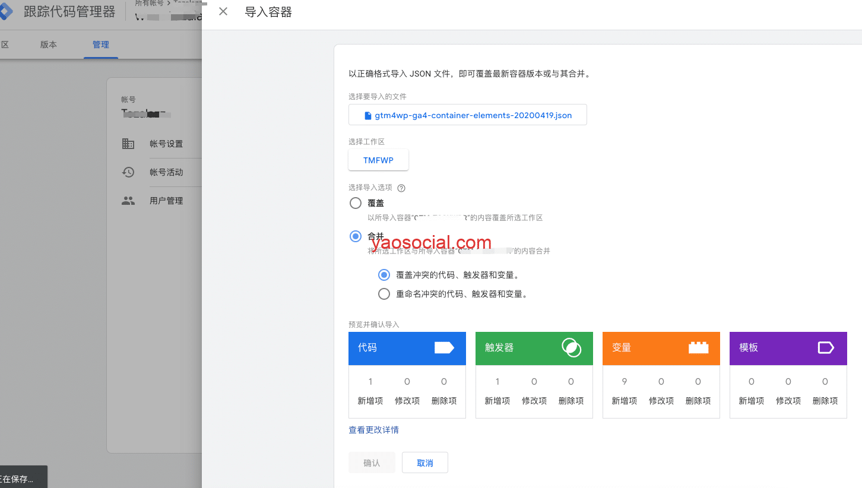Close the 导入容器 panel with X
862x488 pixels.
point(223,12)
